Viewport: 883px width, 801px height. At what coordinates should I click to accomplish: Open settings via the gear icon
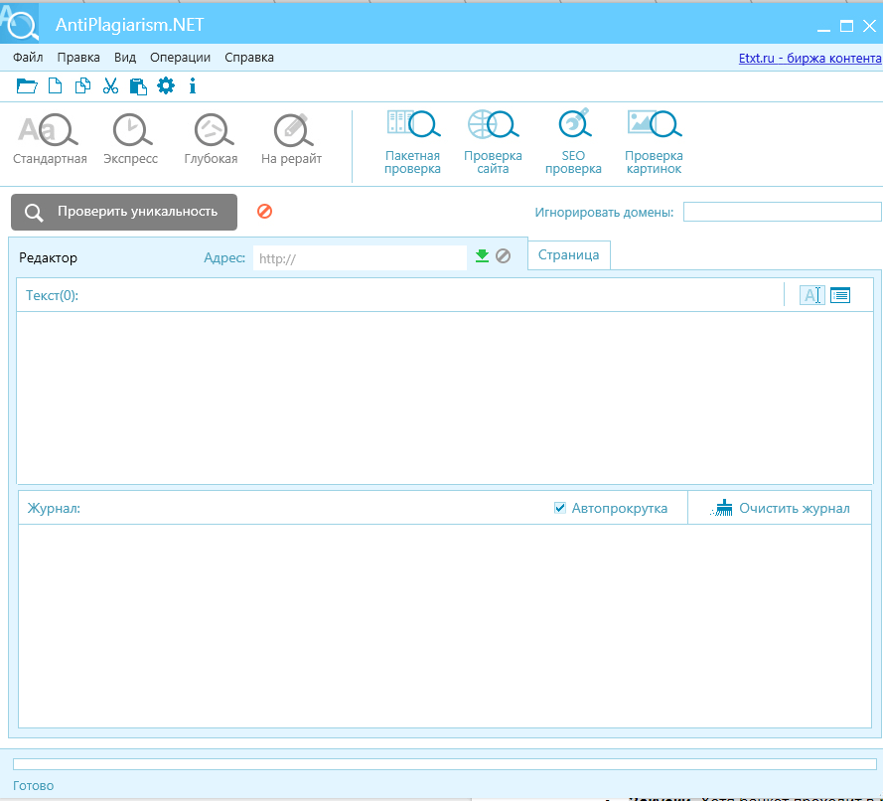click(x=165, y=86)
